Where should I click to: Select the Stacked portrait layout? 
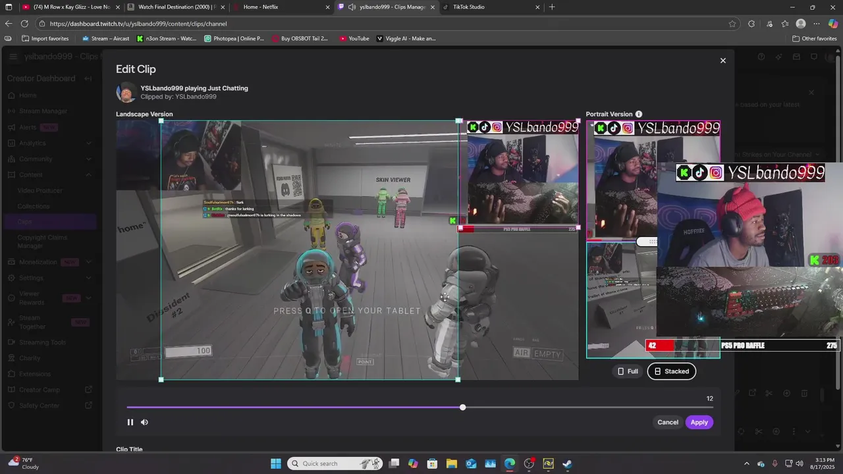[672, 371]
